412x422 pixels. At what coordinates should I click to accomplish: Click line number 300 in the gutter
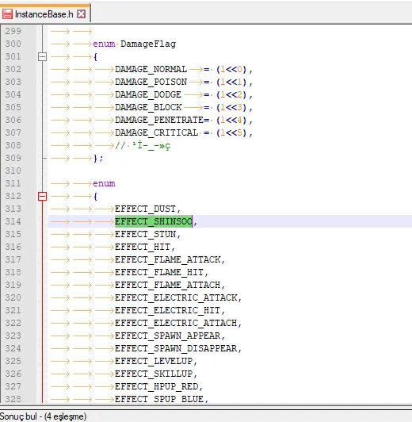tap(13, 44)
